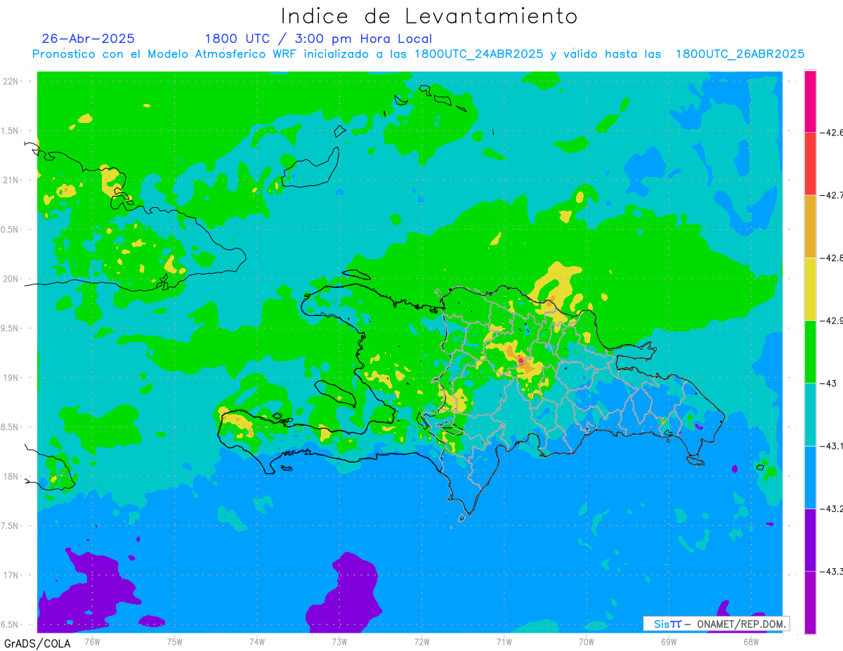This screenshot has width=843, height=651.
Task: Select the date text '26-Abr-2025'
Action: click(x=89, y=39)
